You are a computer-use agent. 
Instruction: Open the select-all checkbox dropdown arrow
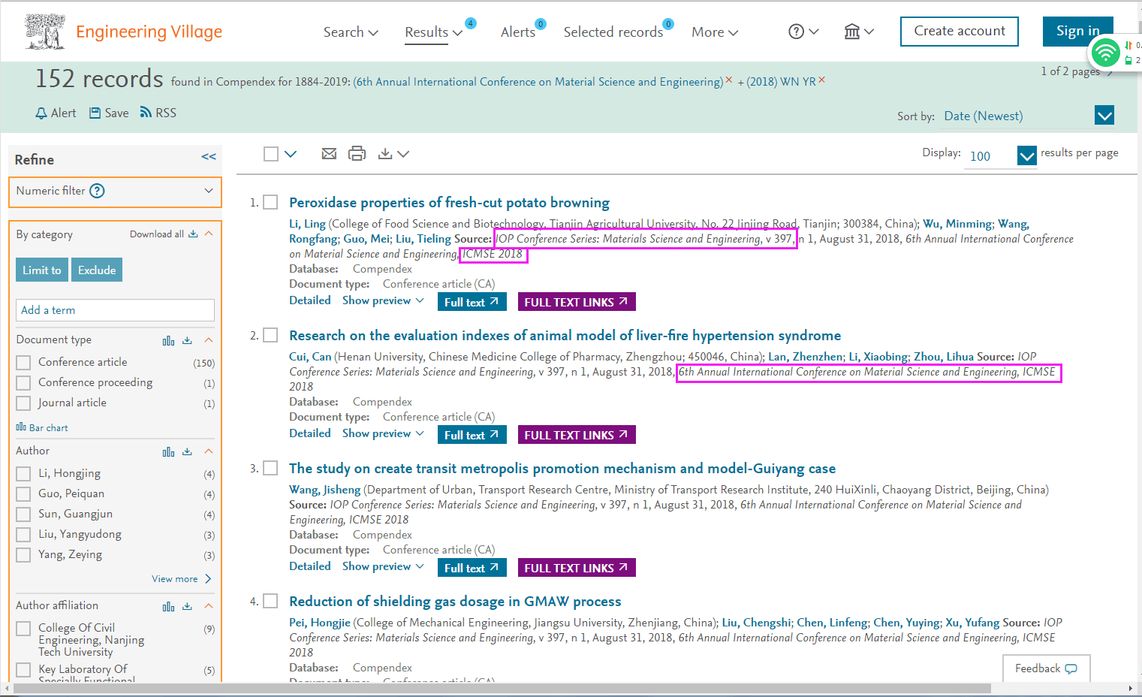(291, 154)
